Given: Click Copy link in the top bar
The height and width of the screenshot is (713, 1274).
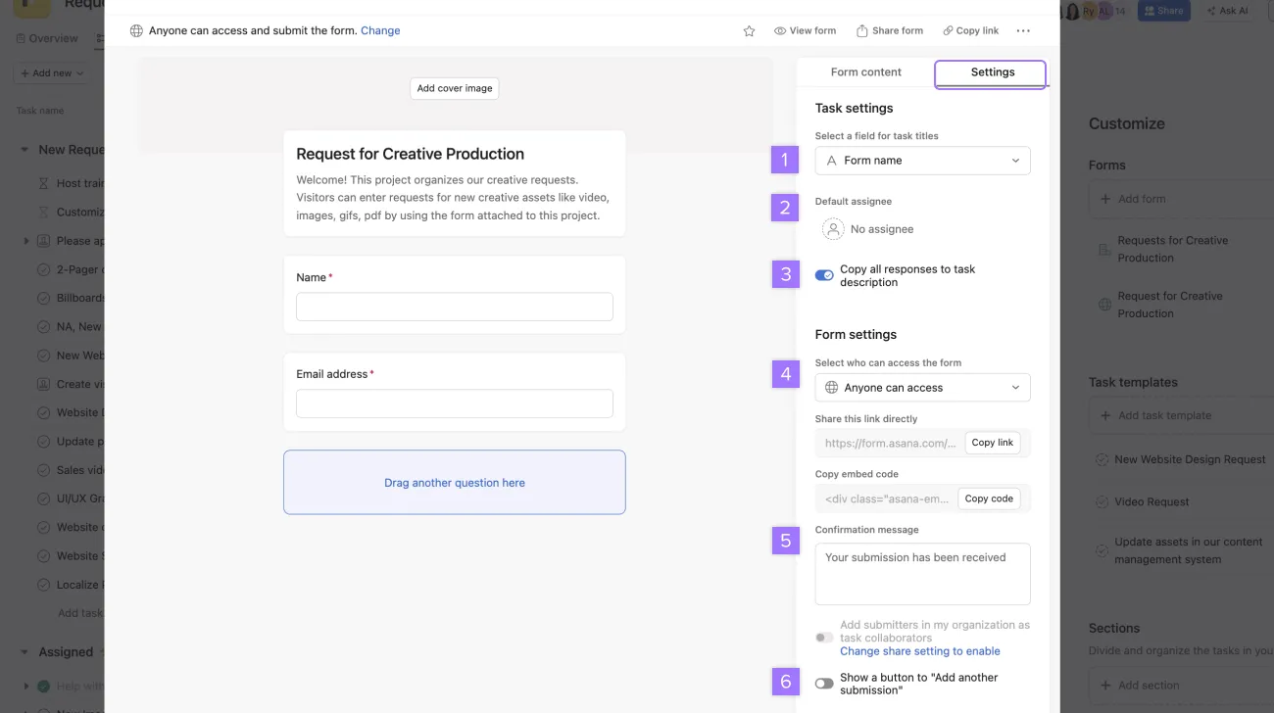Looking at the screenshot, I should 970,30.
